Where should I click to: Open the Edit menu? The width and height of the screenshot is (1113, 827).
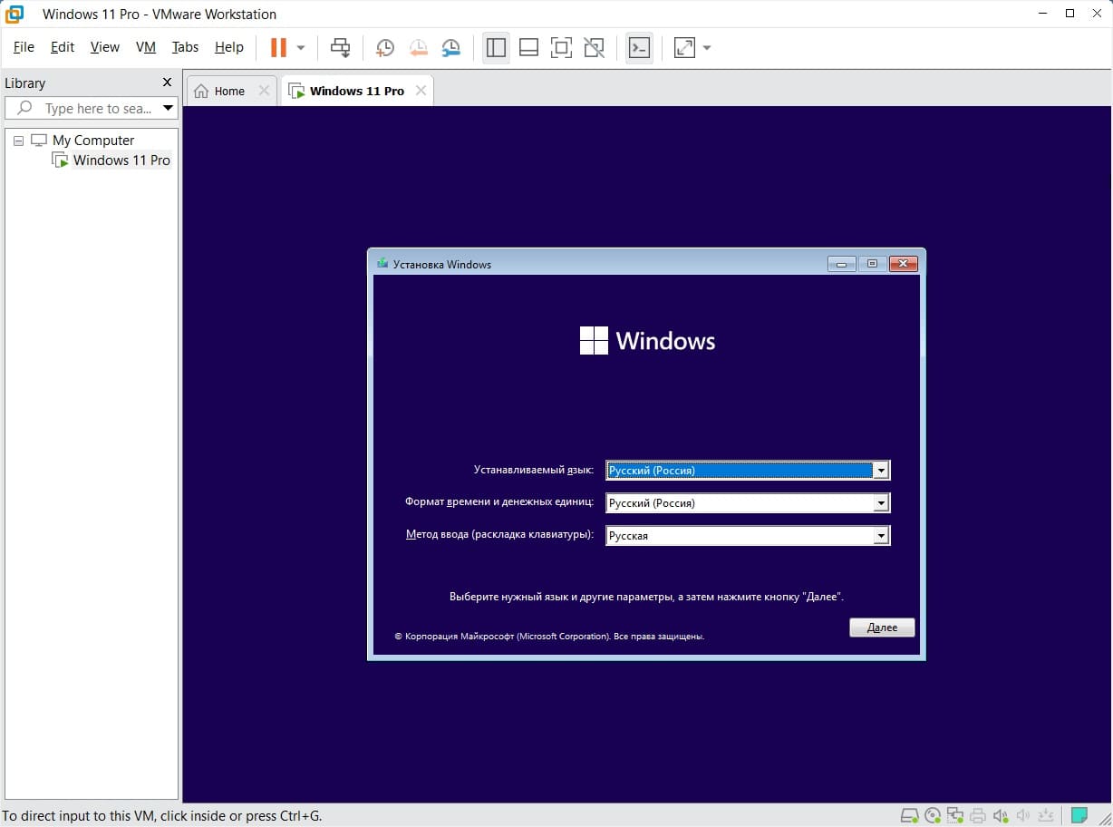click(63, 47)
